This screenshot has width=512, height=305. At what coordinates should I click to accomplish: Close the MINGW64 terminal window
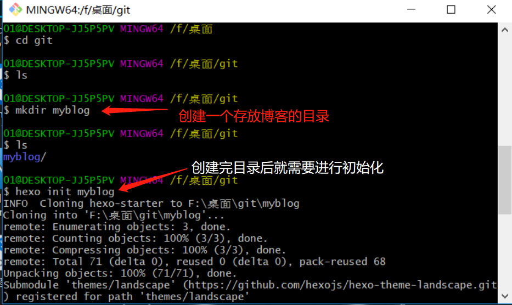492,9
